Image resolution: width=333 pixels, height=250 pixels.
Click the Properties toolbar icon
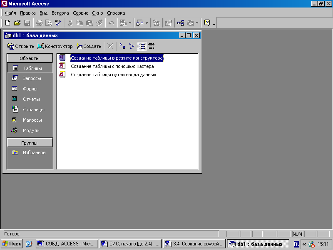pyautogui.click(x=169, y=23)
